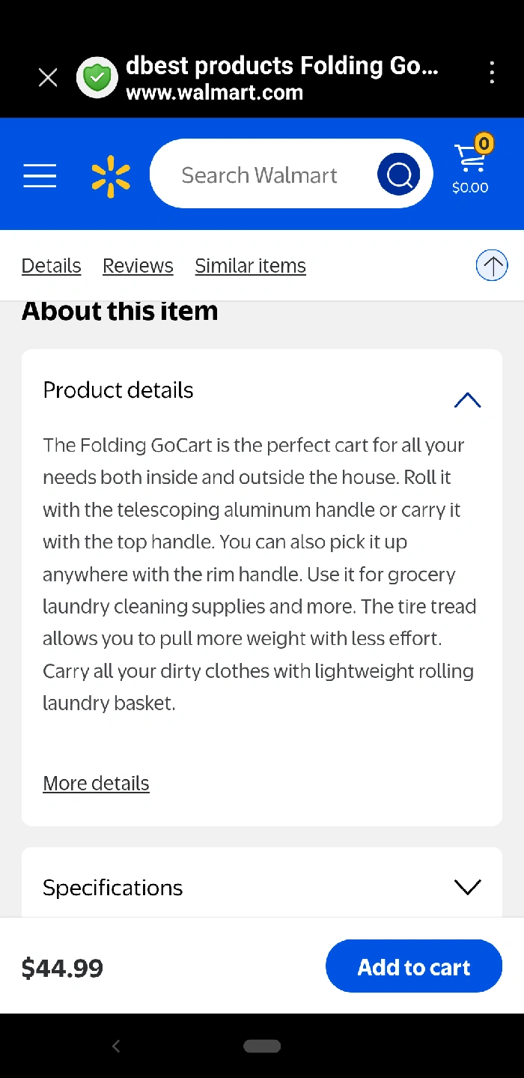Tap the scroll-to-top arrow icon
The height and width of the screenshot is (1078, 524).
(492, 265)
